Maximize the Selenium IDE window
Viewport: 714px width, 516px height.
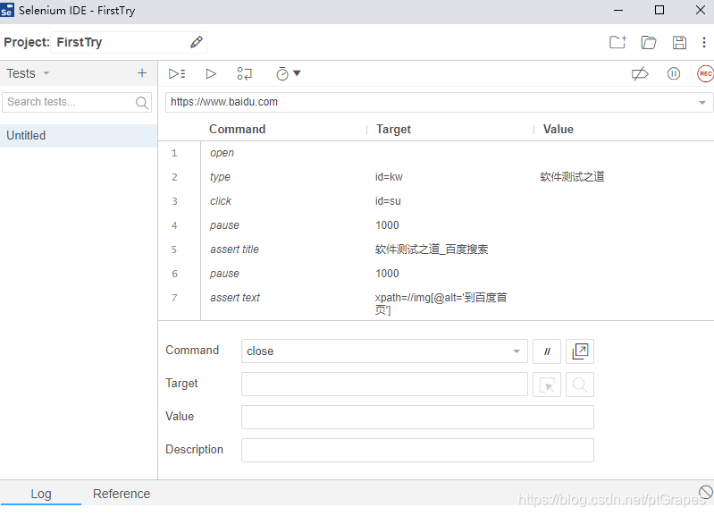(x=659, y=10)
